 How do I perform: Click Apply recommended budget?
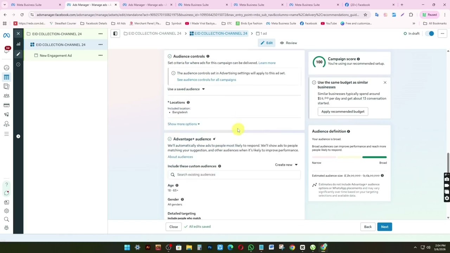(x=343, y=111)
